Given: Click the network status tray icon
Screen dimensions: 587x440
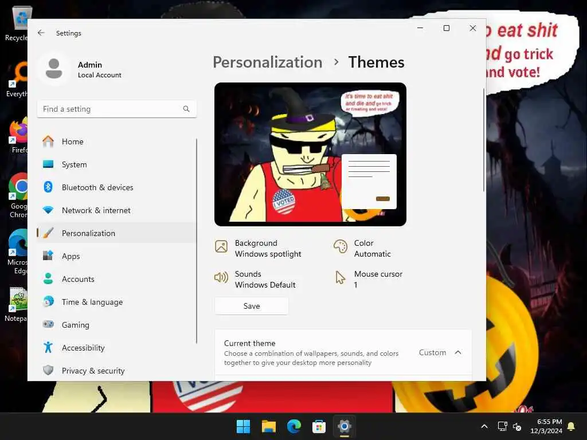Looking at the screenshot, I should tap(502, 426).
